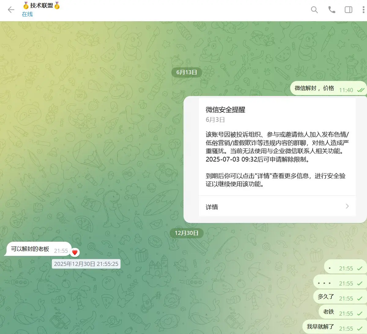Click the check mark on 多久了 message
The height and width of the screenshot is (334, 367).
[x=360, y=299]
